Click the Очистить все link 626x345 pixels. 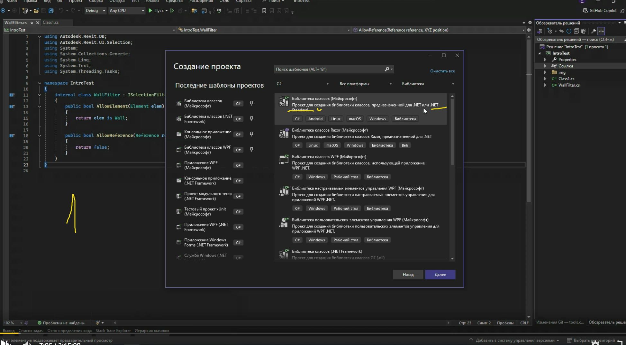(x=442, y=71)
